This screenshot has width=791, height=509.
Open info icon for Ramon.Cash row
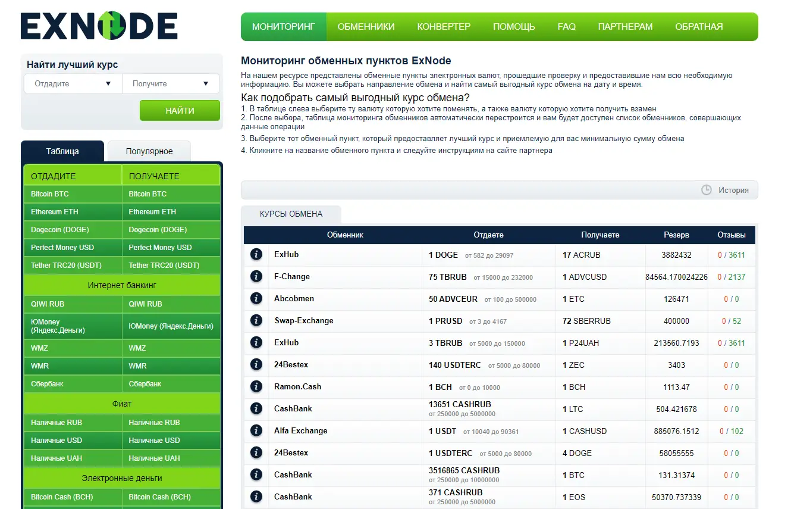(256, 387)
